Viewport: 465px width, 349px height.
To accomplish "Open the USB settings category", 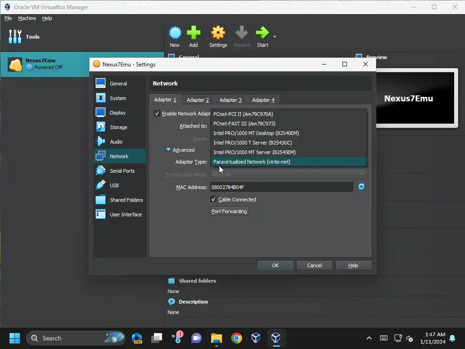I will [120, 185].
